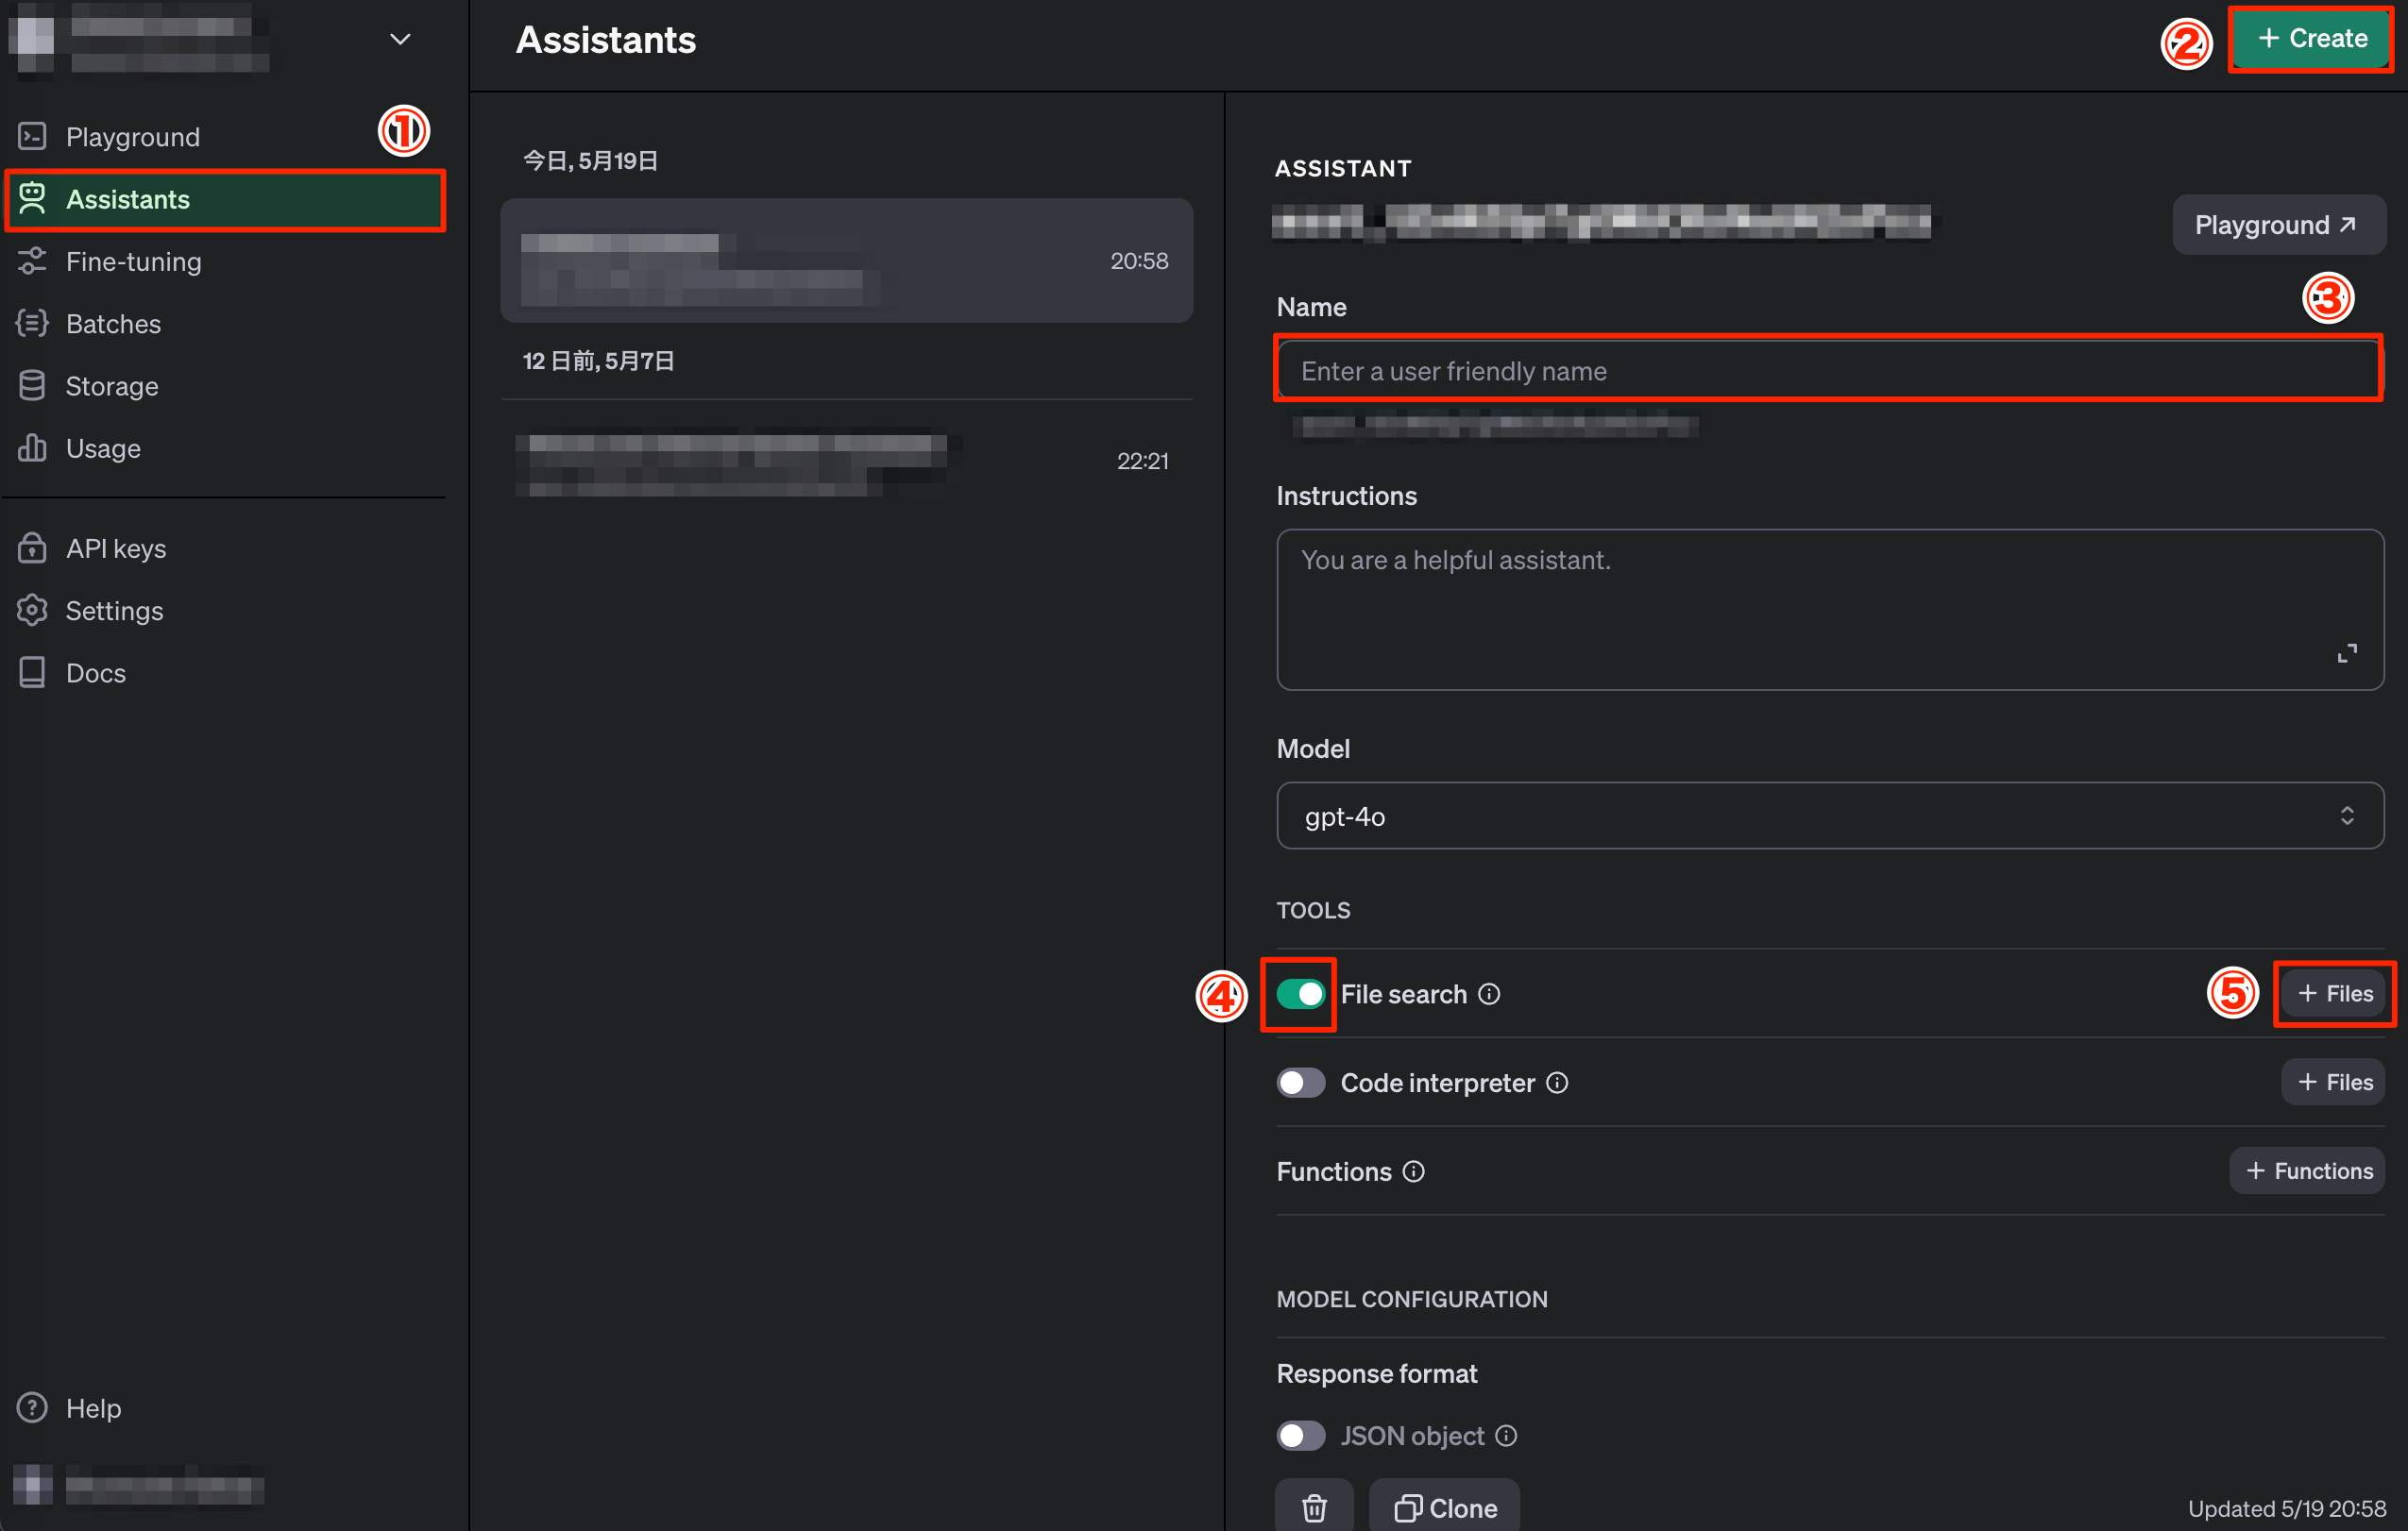
Task: Click the trash delete assistant icon
Action: tap(1314, 1507)
